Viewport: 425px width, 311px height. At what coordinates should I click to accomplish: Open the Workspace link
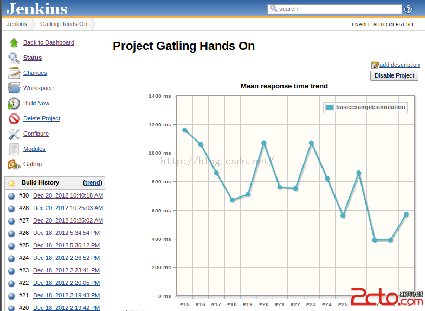(38, 88)
